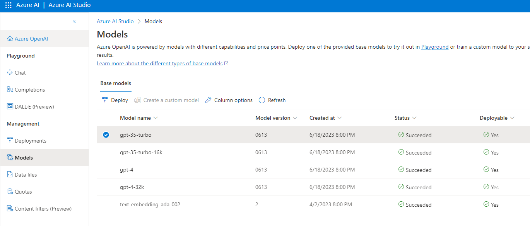This screenshot has height=226, width=530.
Task: Click Succeeded status text in gpt-35-turbo-16k row
Action: [419, 153]
